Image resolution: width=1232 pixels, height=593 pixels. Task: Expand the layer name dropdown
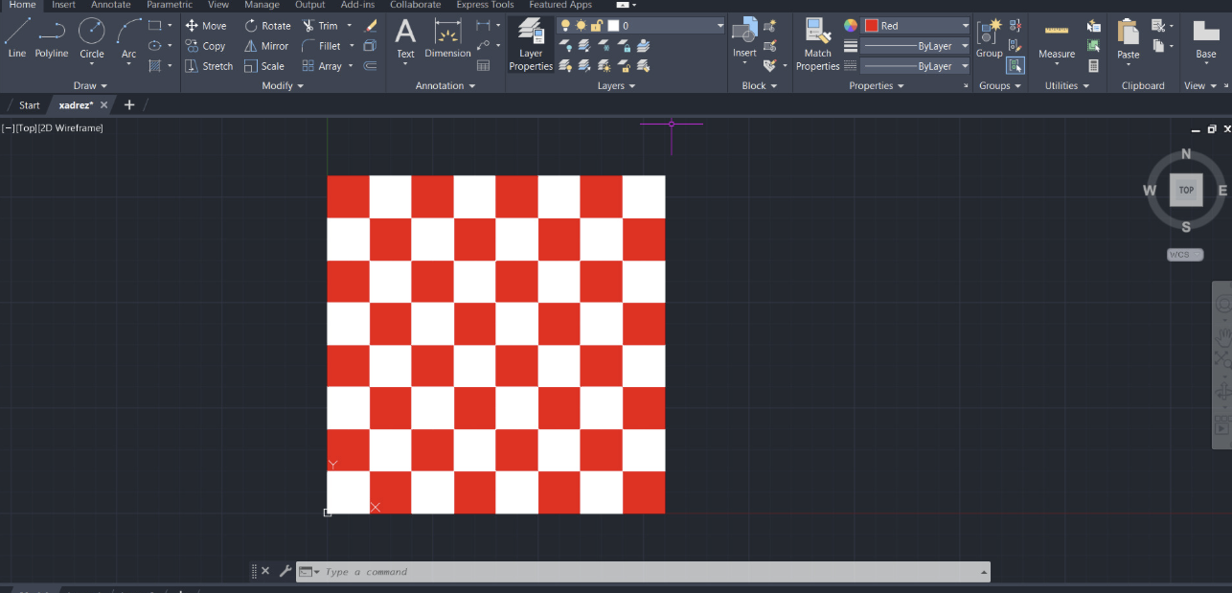point(719,26)
